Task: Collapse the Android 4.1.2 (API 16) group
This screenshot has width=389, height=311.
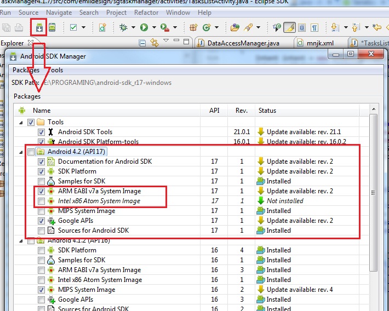Action: click(x=21, y=241)
